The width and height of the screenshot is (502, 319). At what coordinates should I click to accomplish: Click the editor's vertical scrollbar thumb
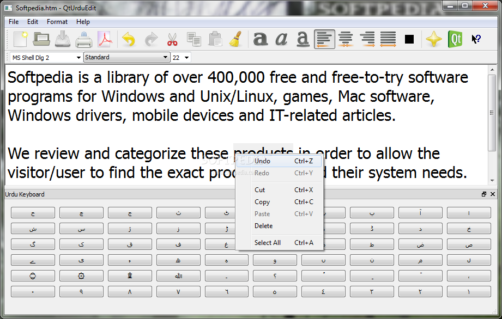point(492,113)
